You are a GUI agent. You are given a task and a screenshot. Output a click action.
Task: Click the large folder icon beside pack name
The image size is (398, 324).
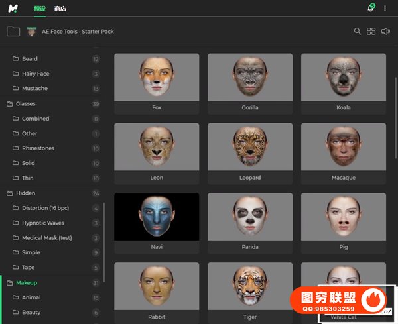(13, 31)
